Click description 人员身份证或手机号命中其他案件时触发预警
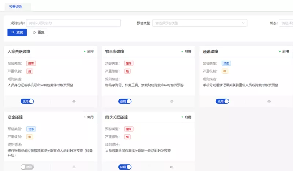Viewport: 293px width, 171px height. pos(40,85)
